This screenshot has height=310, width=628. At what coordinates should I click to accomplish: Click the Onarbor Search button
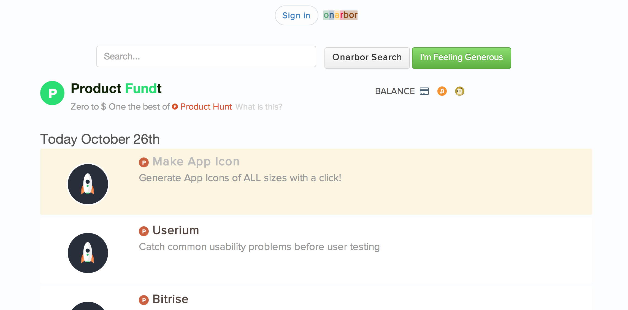[x=367, y=58]
